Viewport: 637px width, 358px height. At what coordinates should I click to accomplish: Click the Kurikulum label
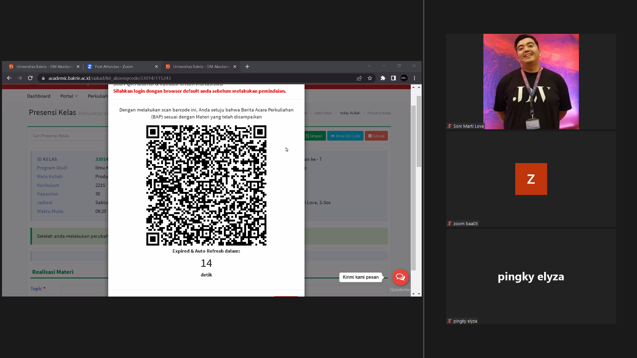coord(48,185)
